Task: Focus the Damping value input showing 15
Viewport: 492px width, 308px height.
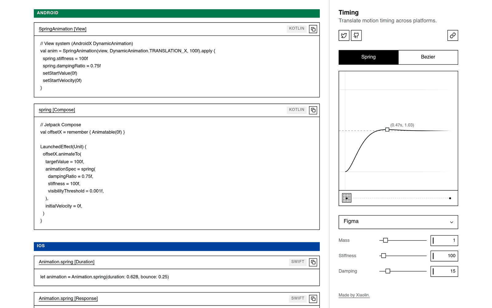Action: point(444,271)
